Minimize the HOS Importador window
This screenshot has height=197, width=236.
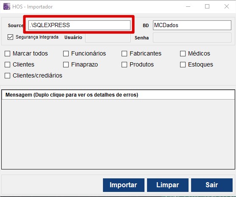188,6
